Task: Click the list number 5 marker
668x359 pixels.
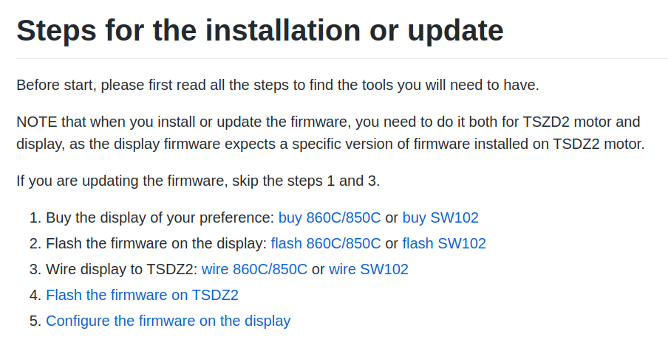Action: (x=35, y=321)
